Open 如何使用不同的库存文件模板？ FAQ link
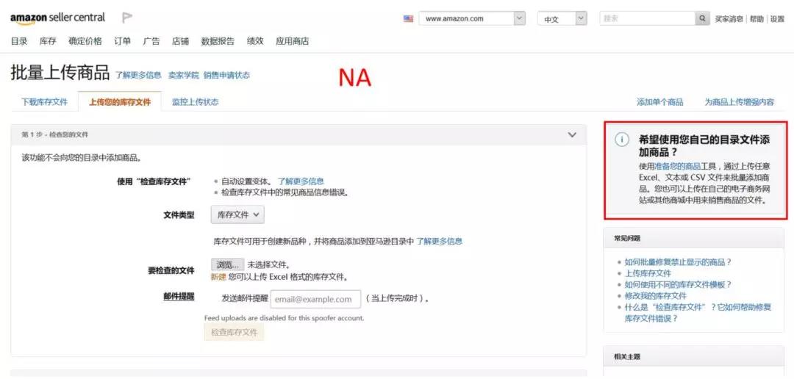The image size is (794, 379). [x=678, y=284]
